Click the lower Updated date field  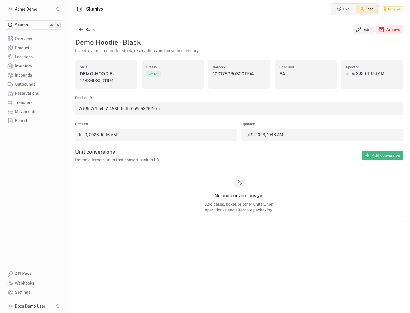tap(322, 135)
